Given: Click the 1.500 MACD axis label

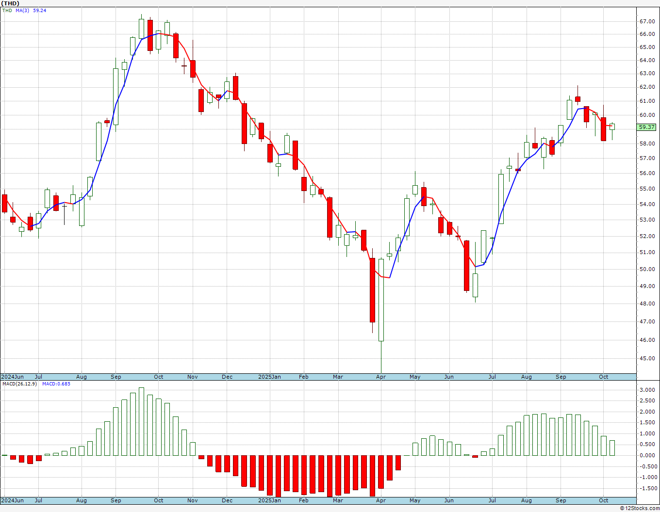Looking at the screenshot, I should click(648, 423).
